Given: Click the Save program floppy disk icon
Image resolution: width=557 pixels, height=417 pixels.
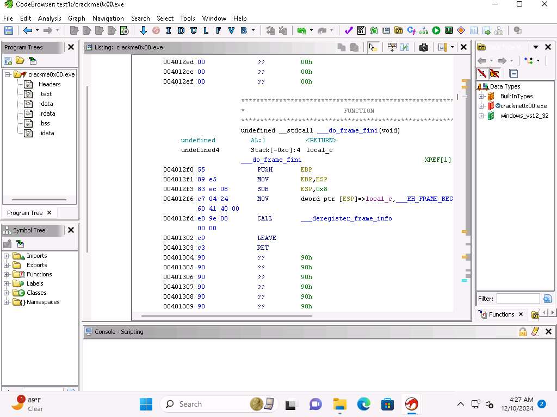Looking at the screenshot, I should [8, 31].
